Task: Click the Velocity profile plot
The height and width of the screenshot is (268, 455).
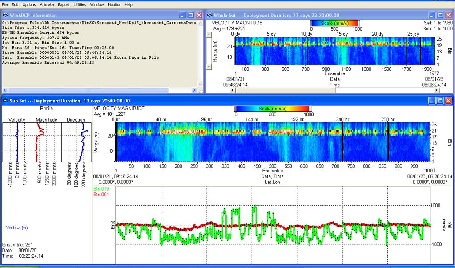Action: (x=17, y=142)
